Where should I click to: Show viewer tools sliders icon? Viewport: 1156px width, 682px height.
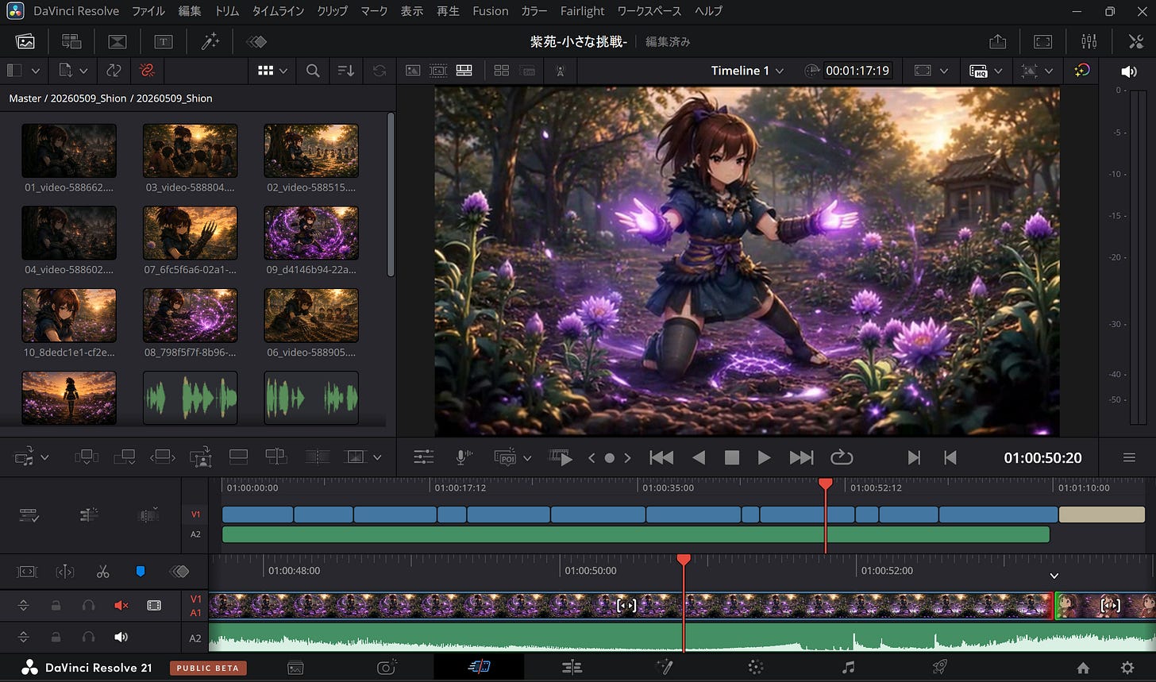click(x=424, y=457)
